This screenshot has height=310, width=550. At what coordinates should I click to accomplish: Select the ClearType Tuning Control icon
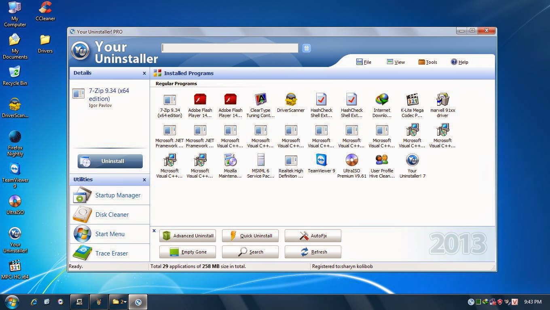260,100
